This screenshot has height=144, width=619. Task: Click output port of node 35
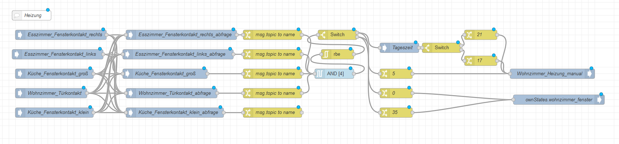(412, 113)
